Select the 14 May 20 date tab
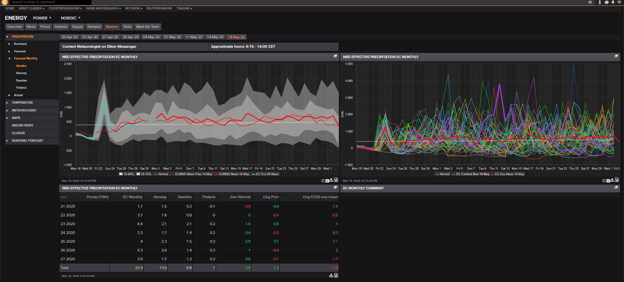Screen dimensions: 624x282 click(215, 37)
